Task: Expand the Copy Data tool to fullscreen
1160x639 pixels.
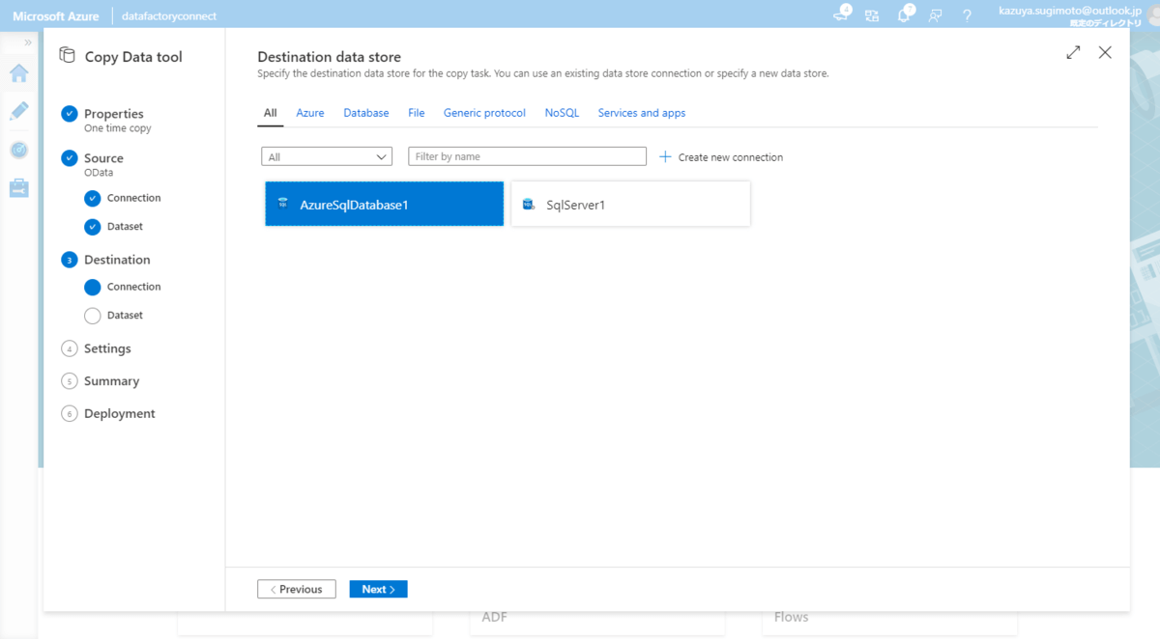Action: (1073, 53)
